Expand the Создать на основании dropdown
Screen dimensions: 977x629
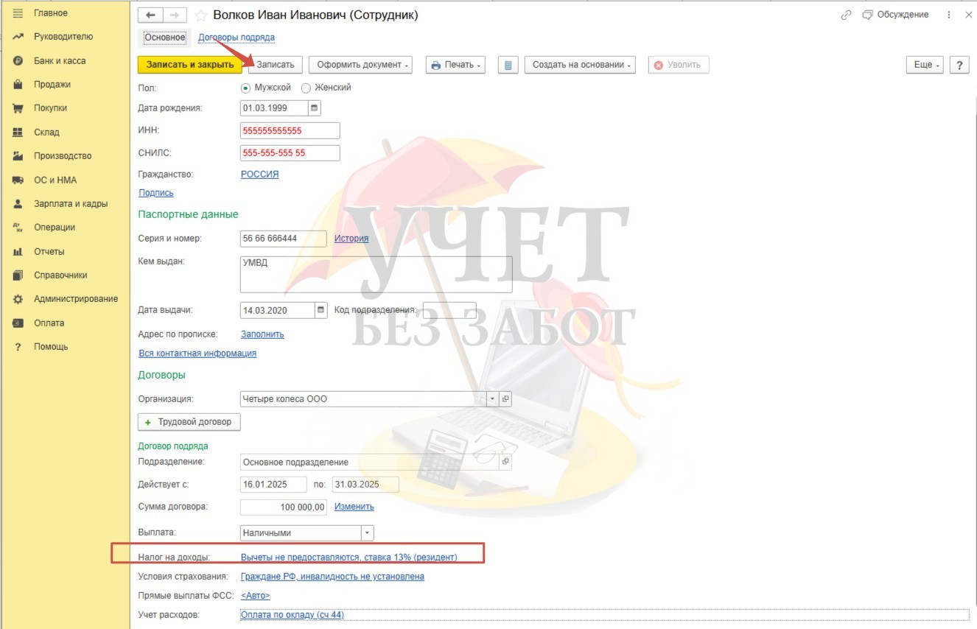pyautogui.click(x=580, y=65)
